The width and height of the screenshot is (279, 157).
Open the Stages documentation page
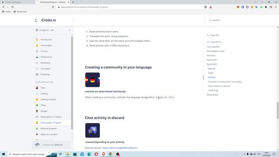pos(44,111)
